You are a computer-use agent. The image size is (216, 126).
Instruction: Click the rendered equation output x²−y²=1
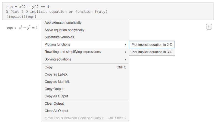(x=28, y=27)
